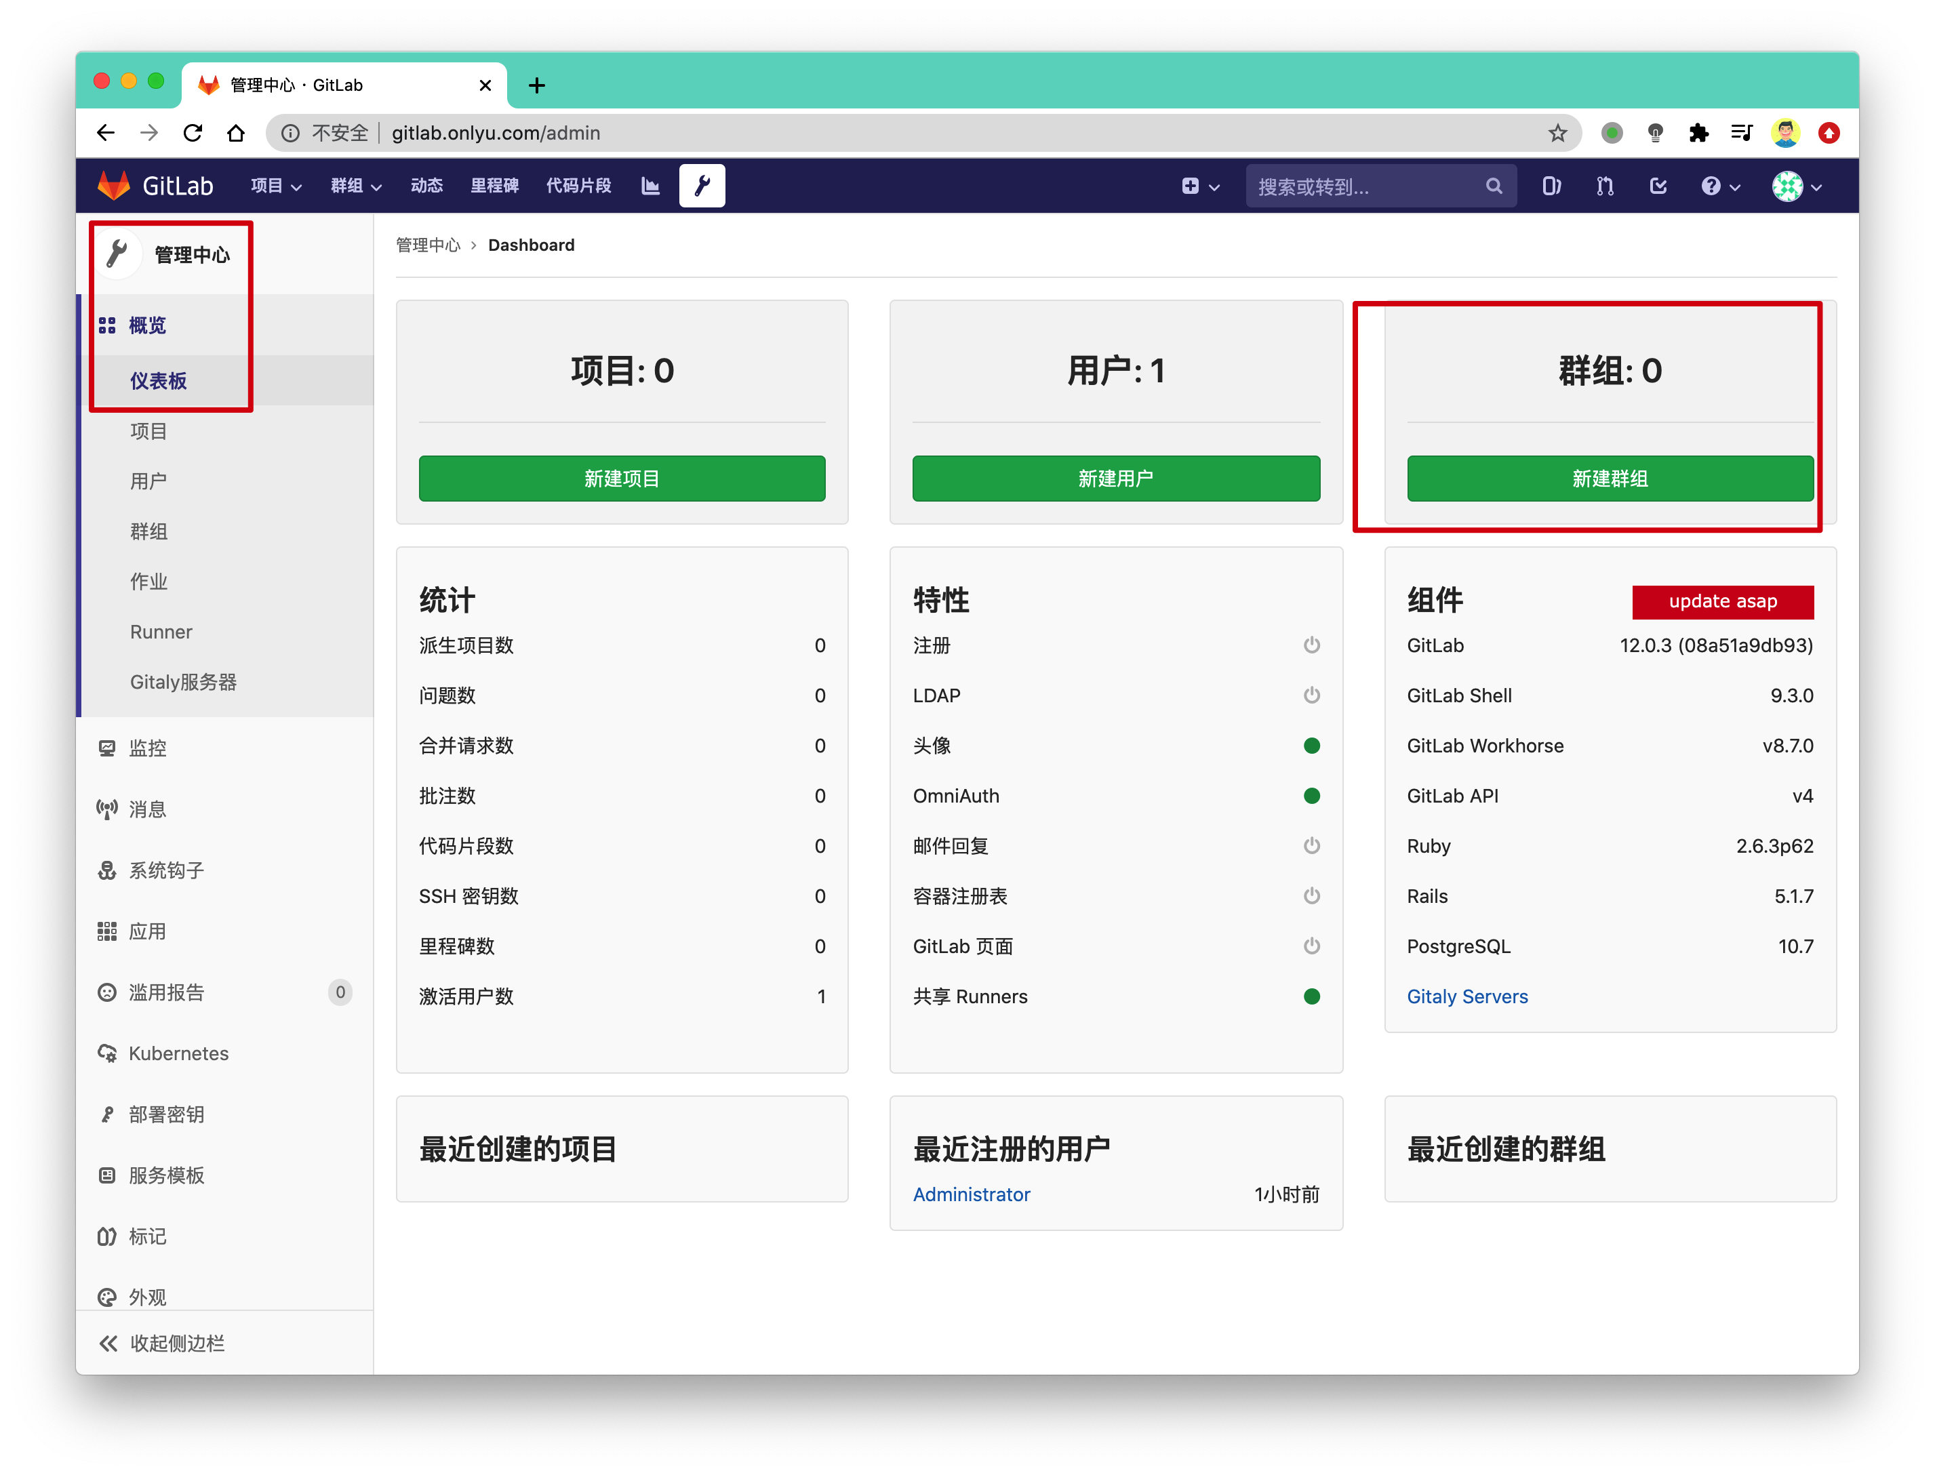Click the 新建项目 button
This screenshot has height=1475, width=1935.
[622, 479]
